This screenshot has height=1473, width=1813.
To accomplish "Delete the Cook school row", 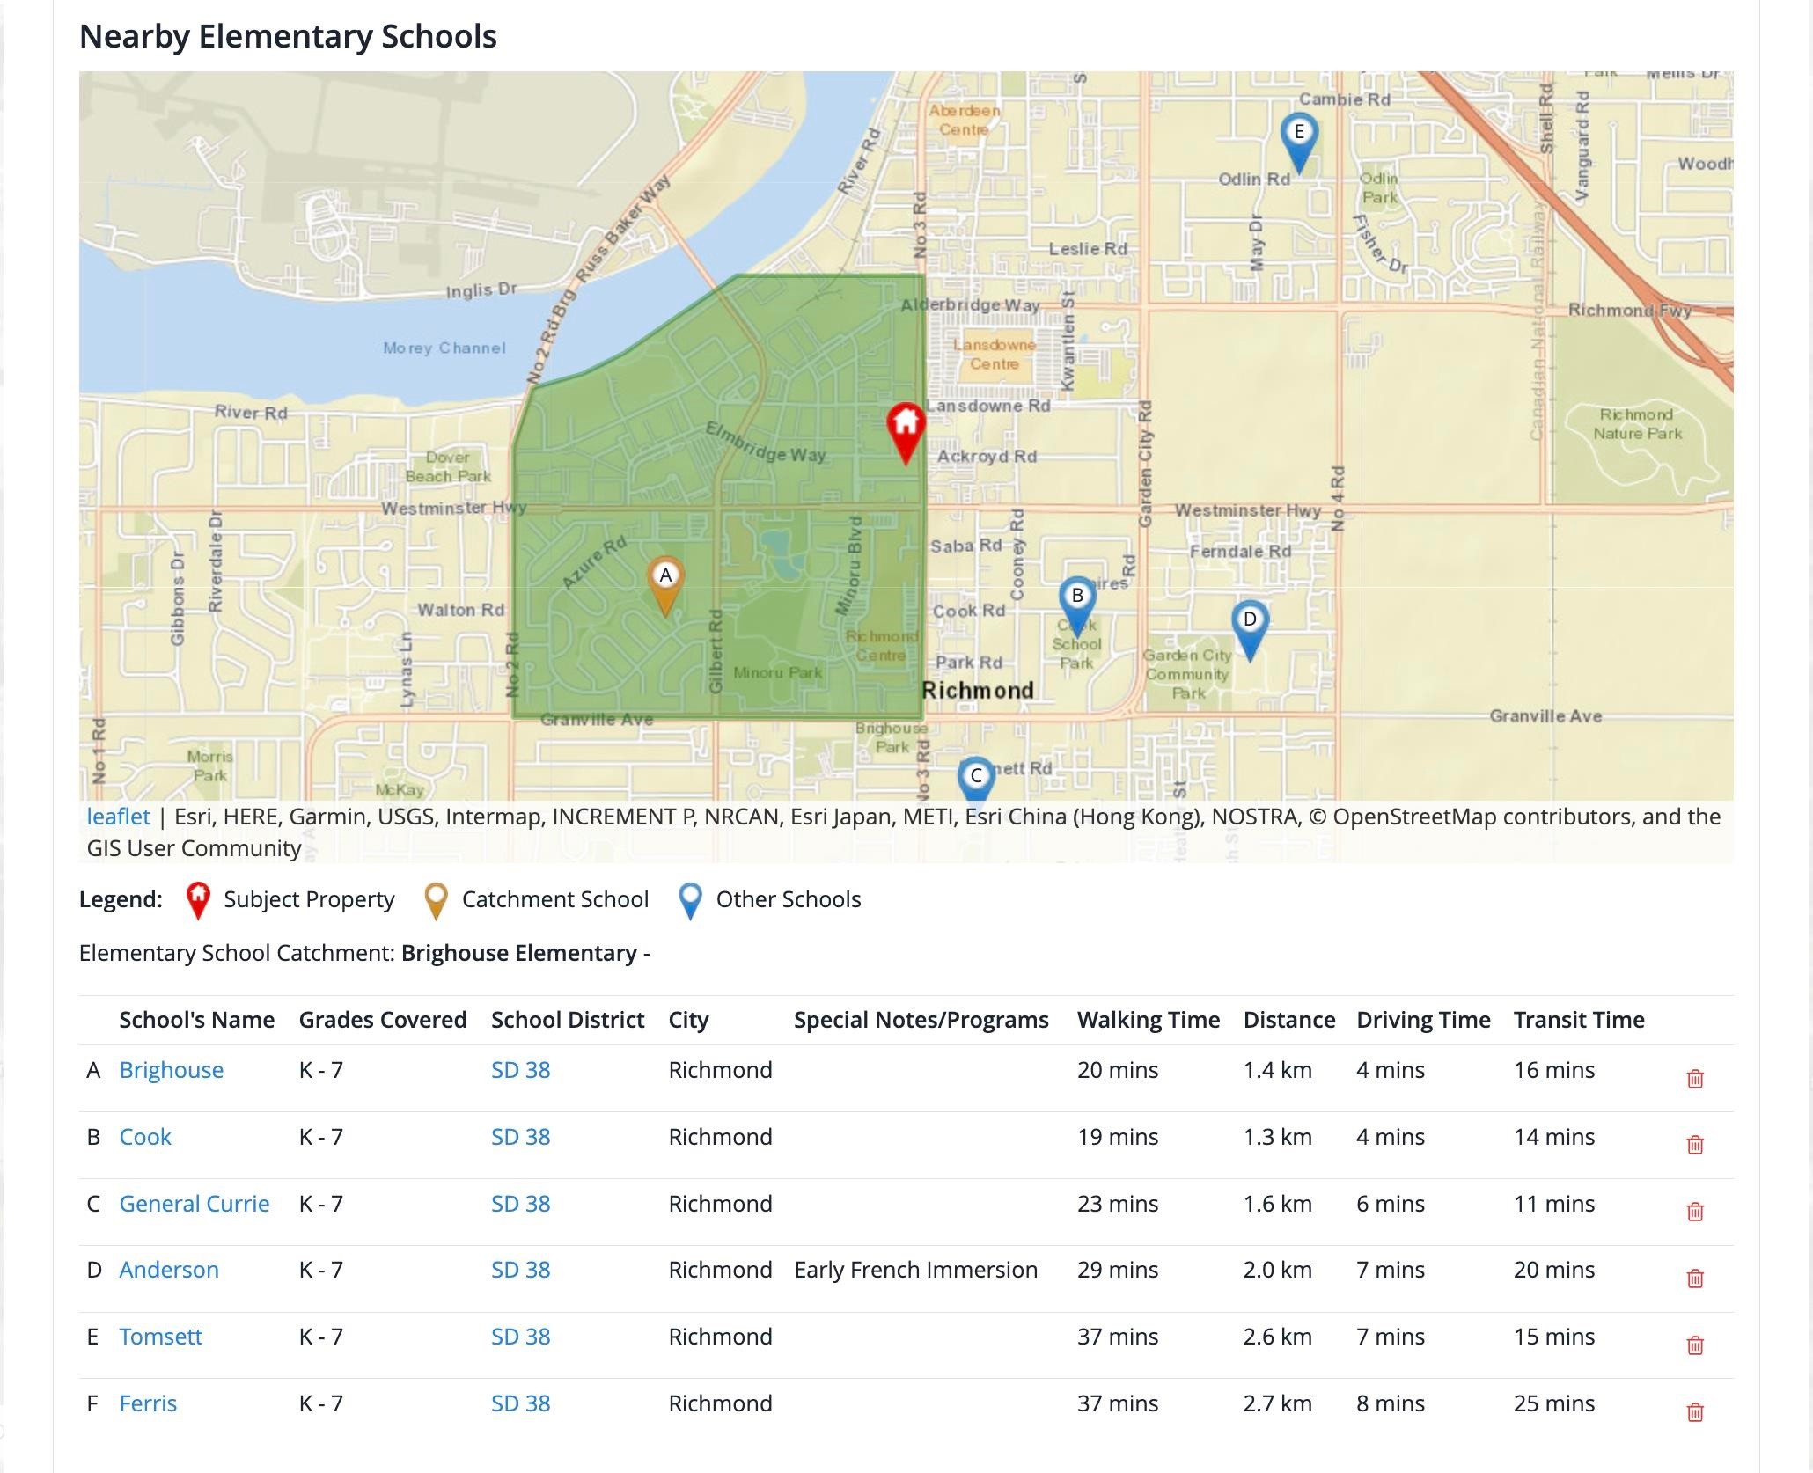I will click(x=1694, y=1145).
